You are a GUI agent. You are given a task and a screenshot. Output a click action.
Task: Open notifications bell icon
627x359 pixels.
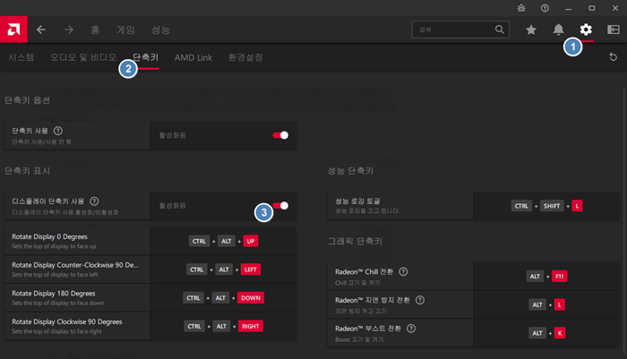558,30
